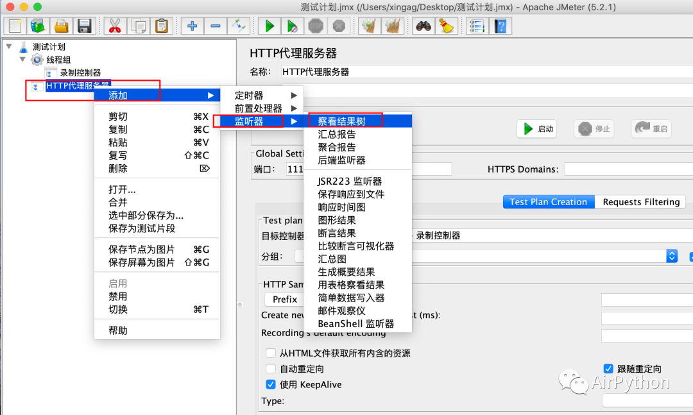Select BeanShell 监听器 menu item
The width and height of the screenshot is (693, 415).
click(358, 324)
